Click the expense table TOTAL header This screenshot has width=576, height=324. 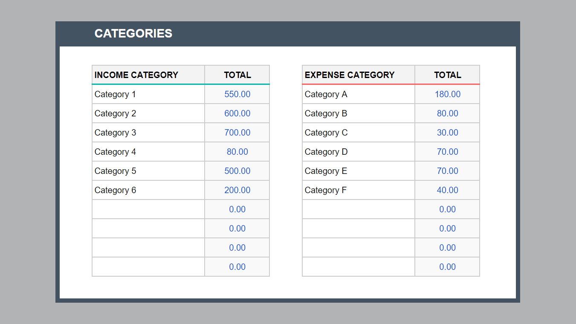447,75
